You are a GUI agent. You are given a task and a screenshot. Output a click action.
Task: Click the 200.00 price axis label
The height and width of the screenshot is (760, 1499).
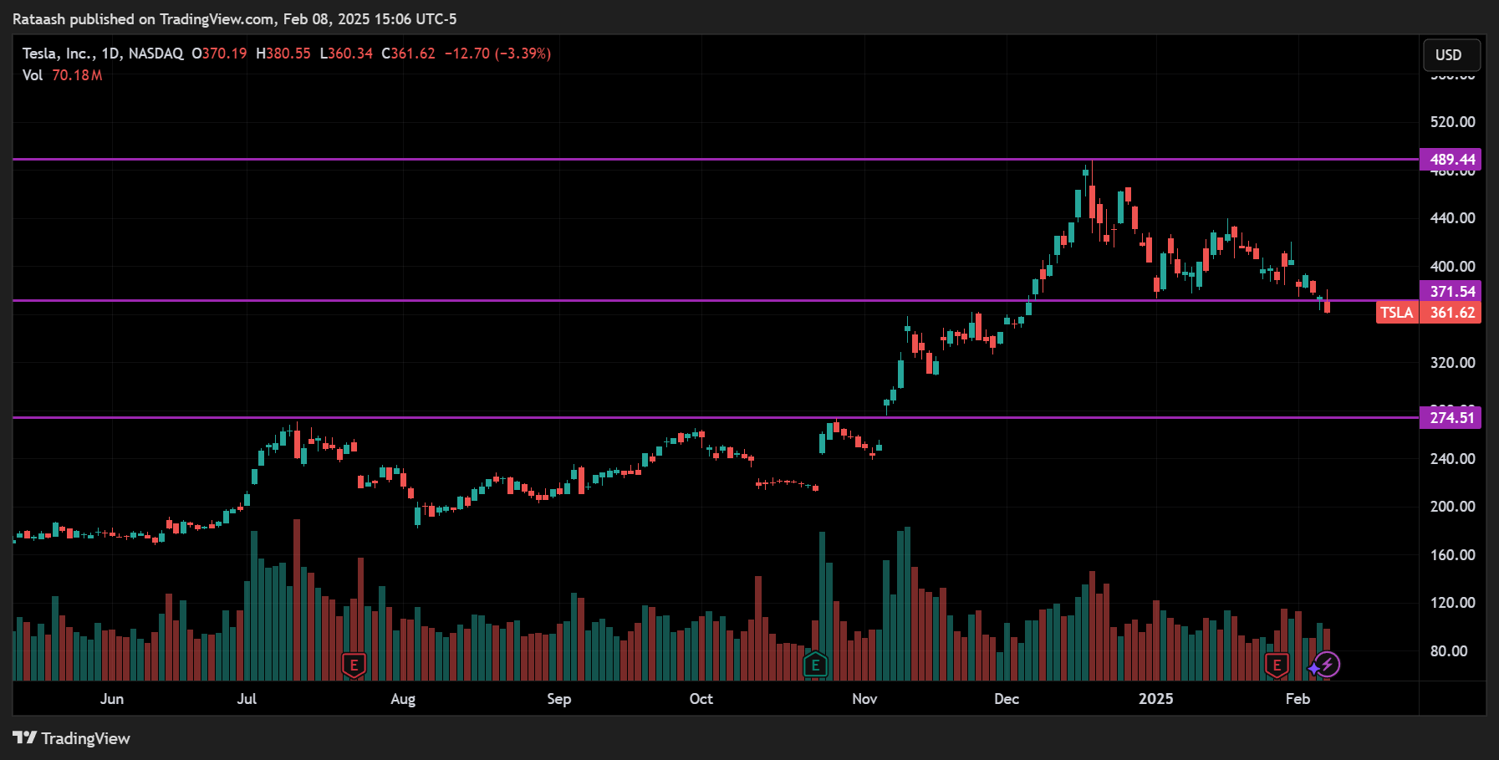[1452, 507]
